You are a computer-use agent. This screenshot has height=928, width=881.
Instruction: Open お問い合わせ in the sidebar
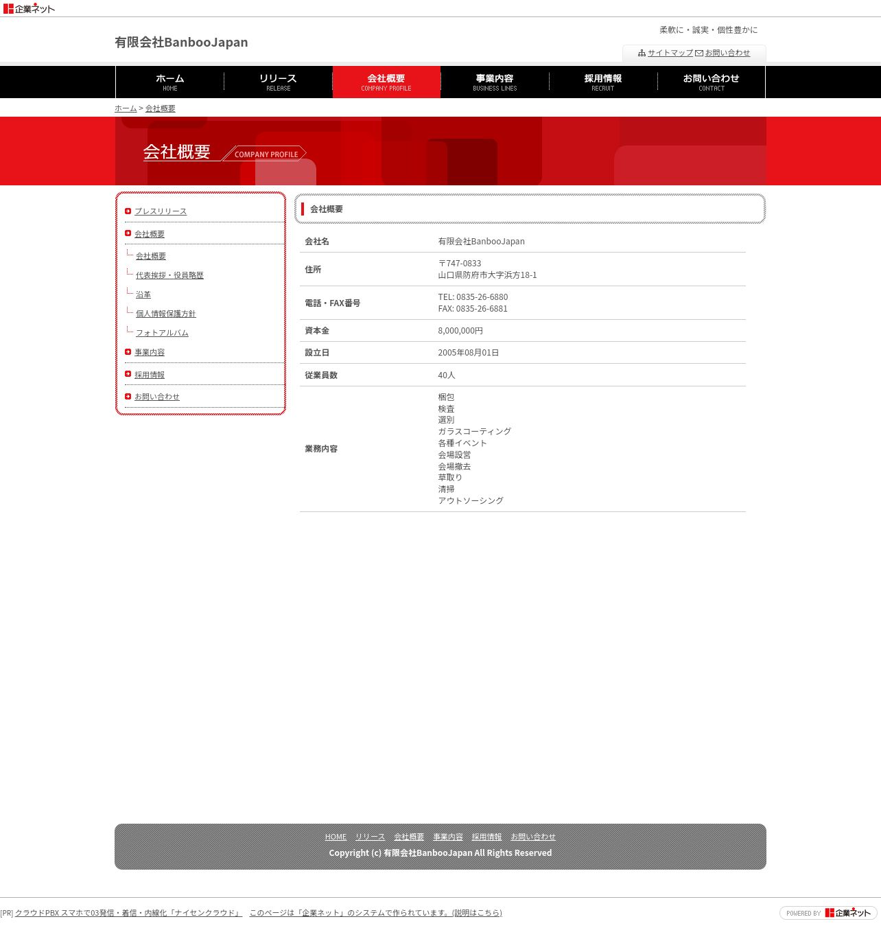tap(157, 397)
